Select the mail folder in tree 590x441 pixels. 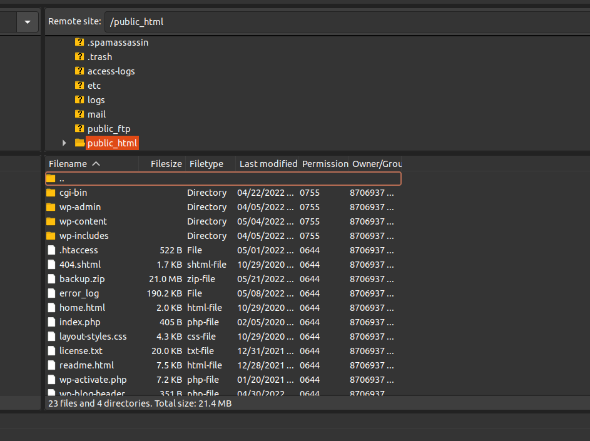point(96,114)
